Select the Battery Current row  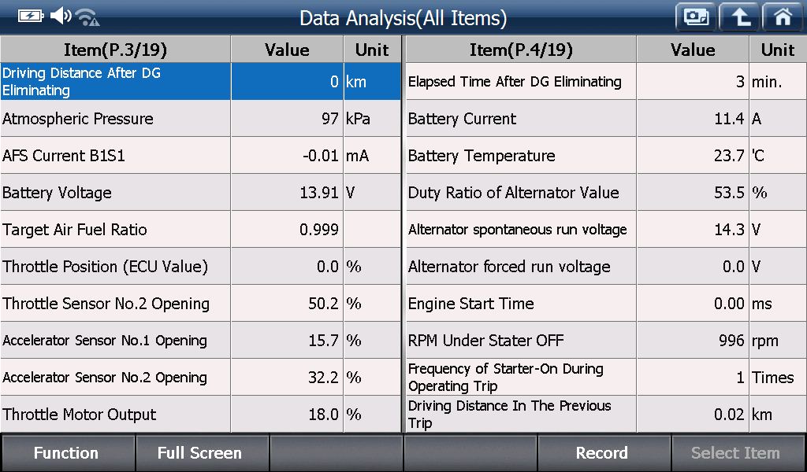coord(606,119)
